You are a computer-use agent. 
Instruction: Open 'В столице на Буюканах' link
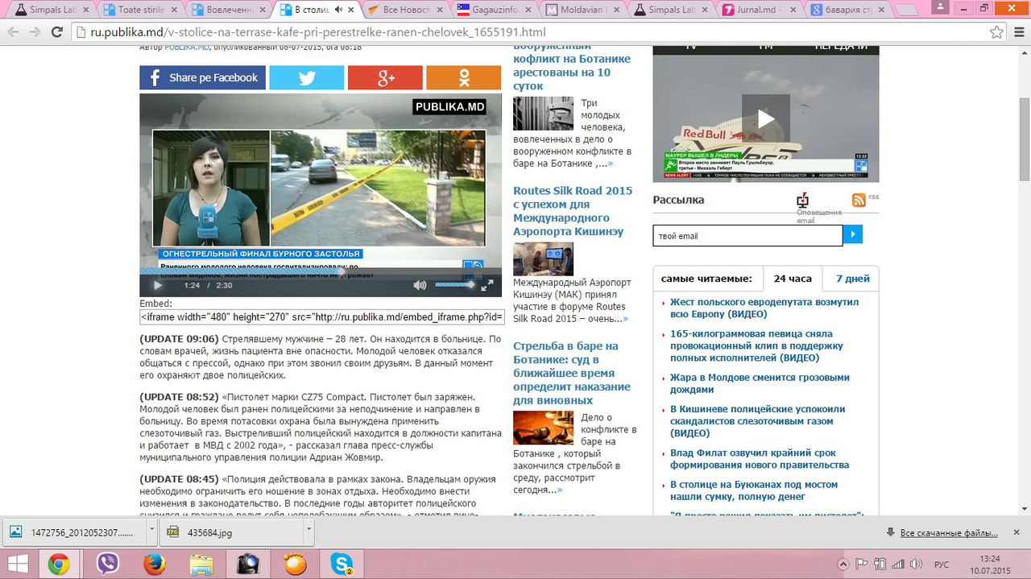pos(754,490)
